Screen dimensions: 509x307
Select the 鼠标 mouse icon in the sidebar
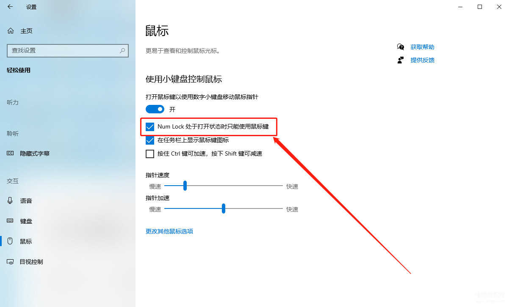[11, 241]
